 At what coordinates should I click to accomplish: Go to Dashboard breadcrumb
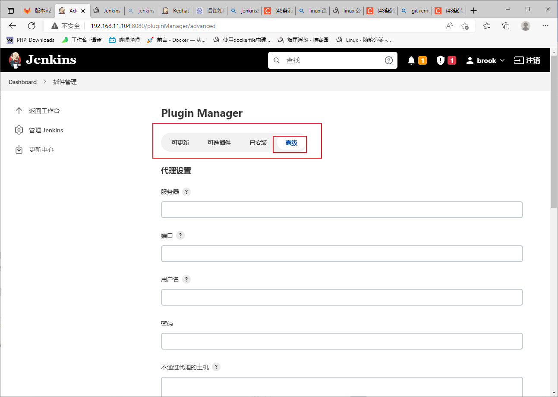coord(22,82)
